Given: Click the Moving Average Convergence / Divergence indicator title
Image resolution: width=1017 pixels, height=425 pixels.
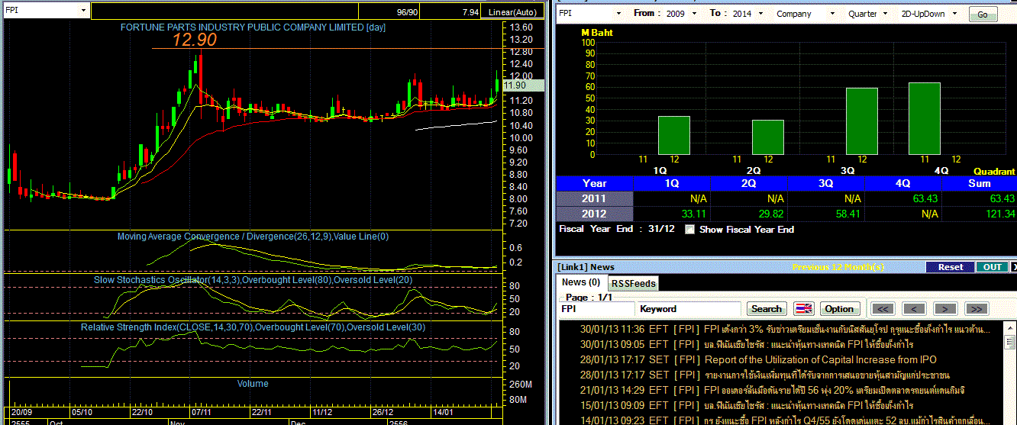Looking at the screenshot, I should click(253, 237).
